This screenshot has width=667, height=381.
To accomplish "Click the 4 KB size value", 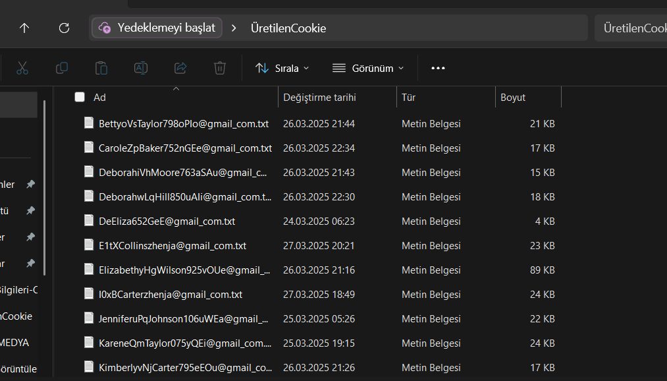I will [545, 221].
